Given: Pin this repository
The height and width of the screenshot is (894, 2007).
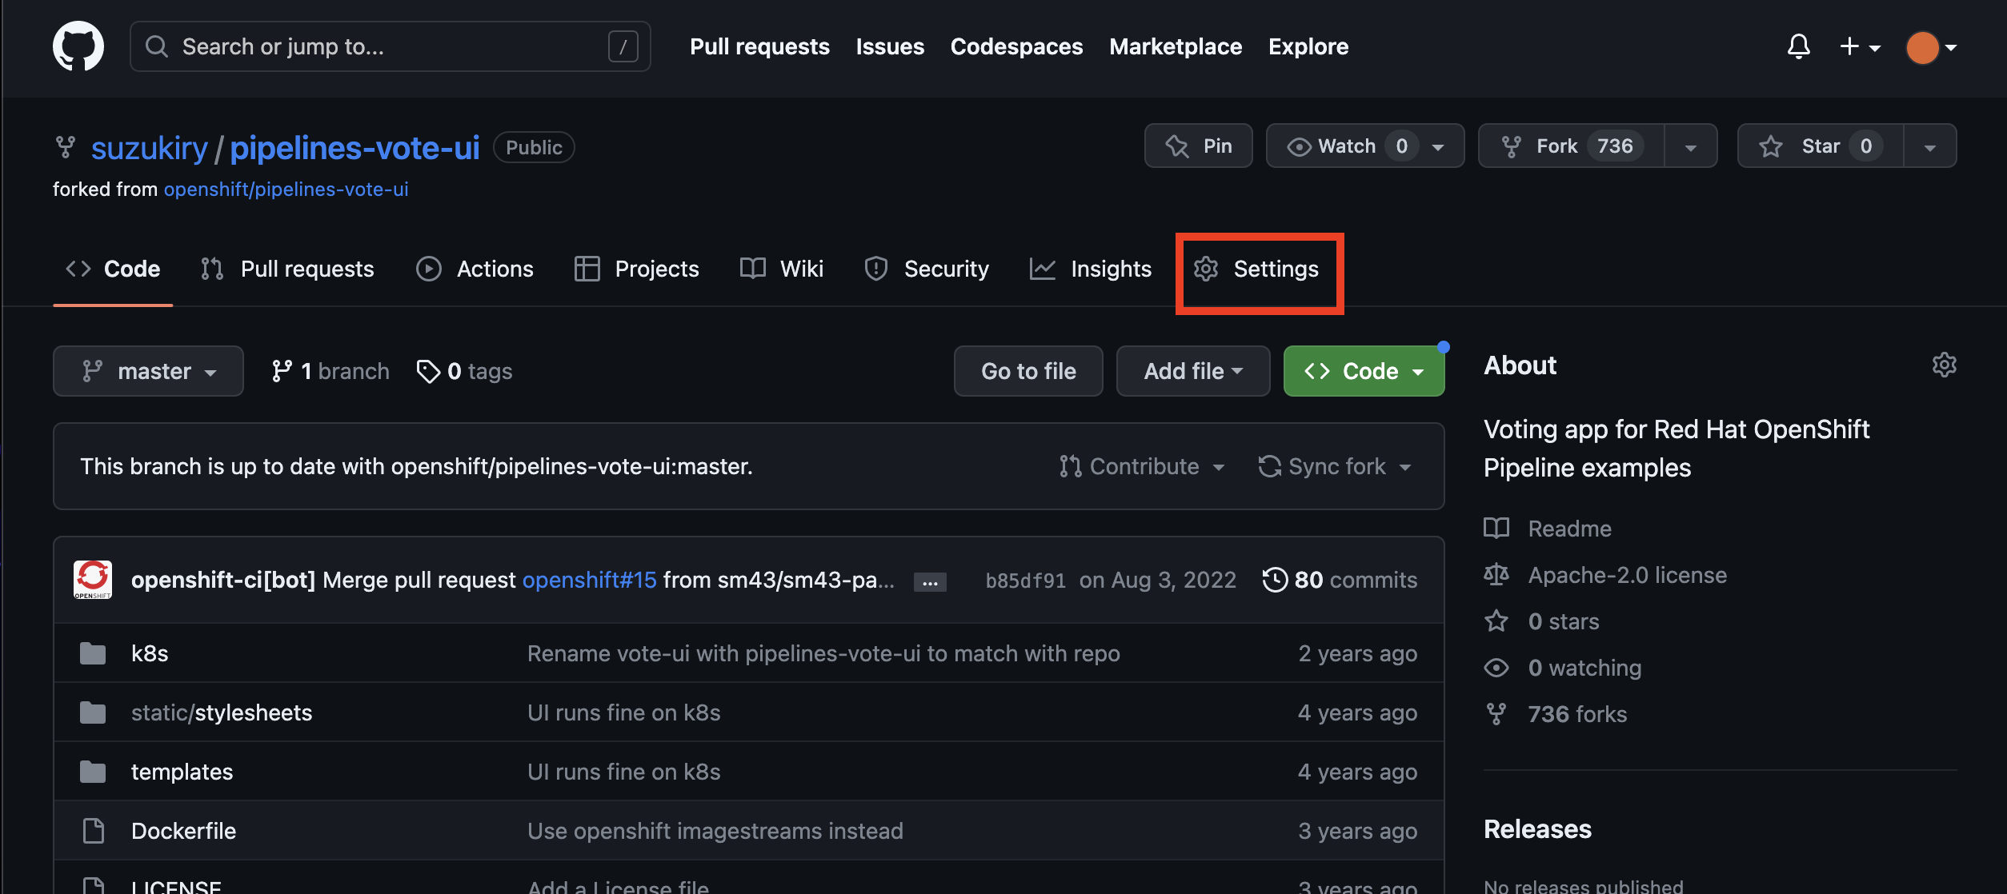Looking at the screenshot, I should (x=1198, y=146).
